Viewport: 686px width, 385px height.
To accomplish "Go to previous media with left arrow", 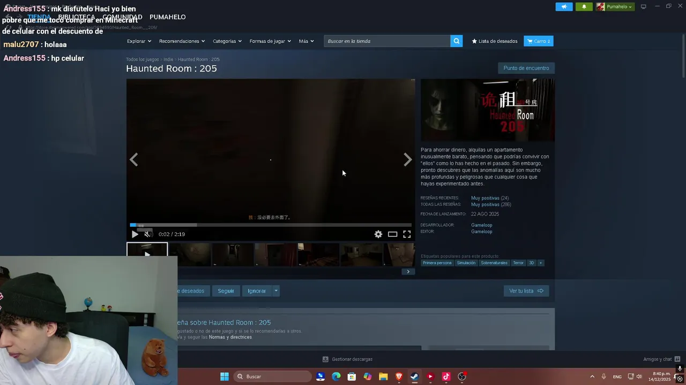I will (x=133, y=159).
